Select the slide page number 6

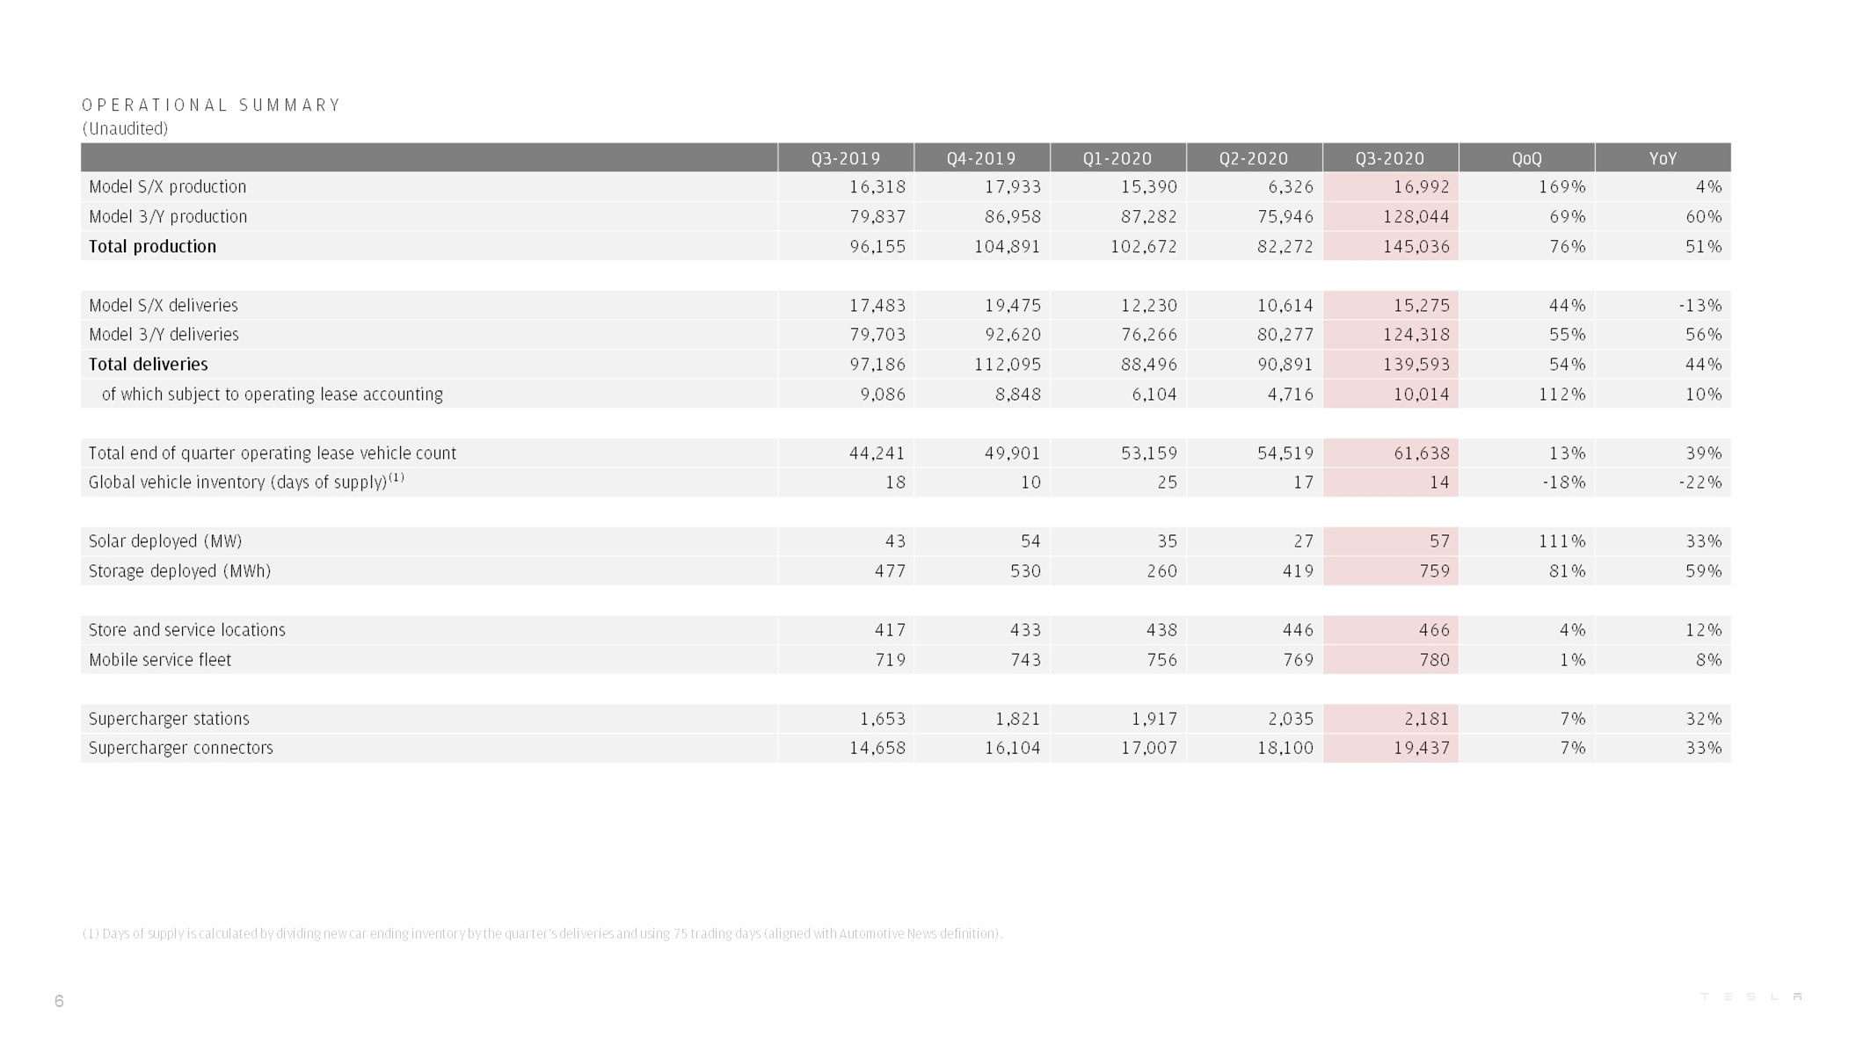(59, 1001)
